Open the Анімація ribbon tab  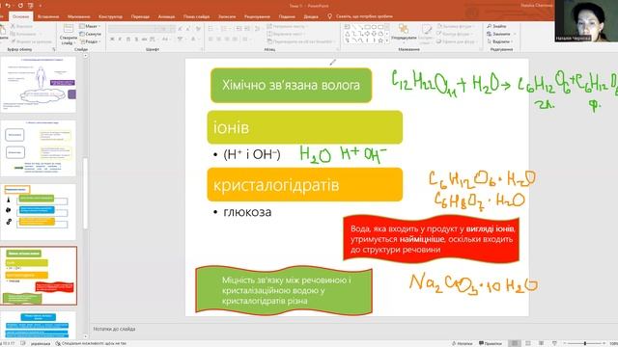pyautogui.click(x=166, y=16)
